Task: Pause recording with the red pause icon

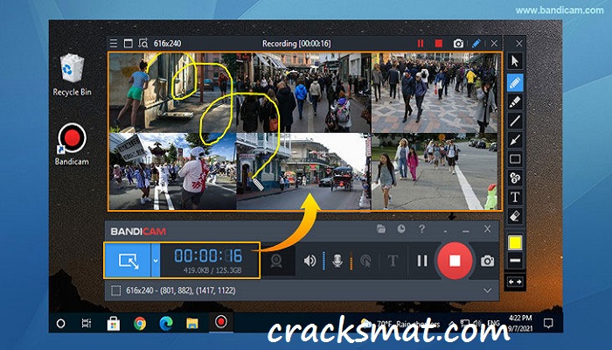Action: click(421, 44)
